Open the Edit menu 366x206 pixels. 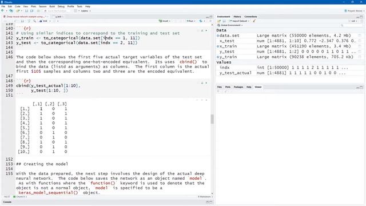10,6
